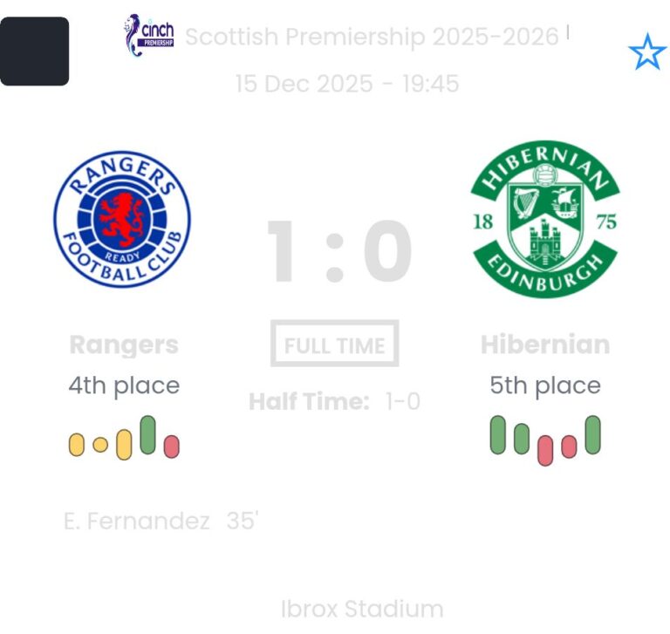Open Rangers' 4th place standing

124,385
